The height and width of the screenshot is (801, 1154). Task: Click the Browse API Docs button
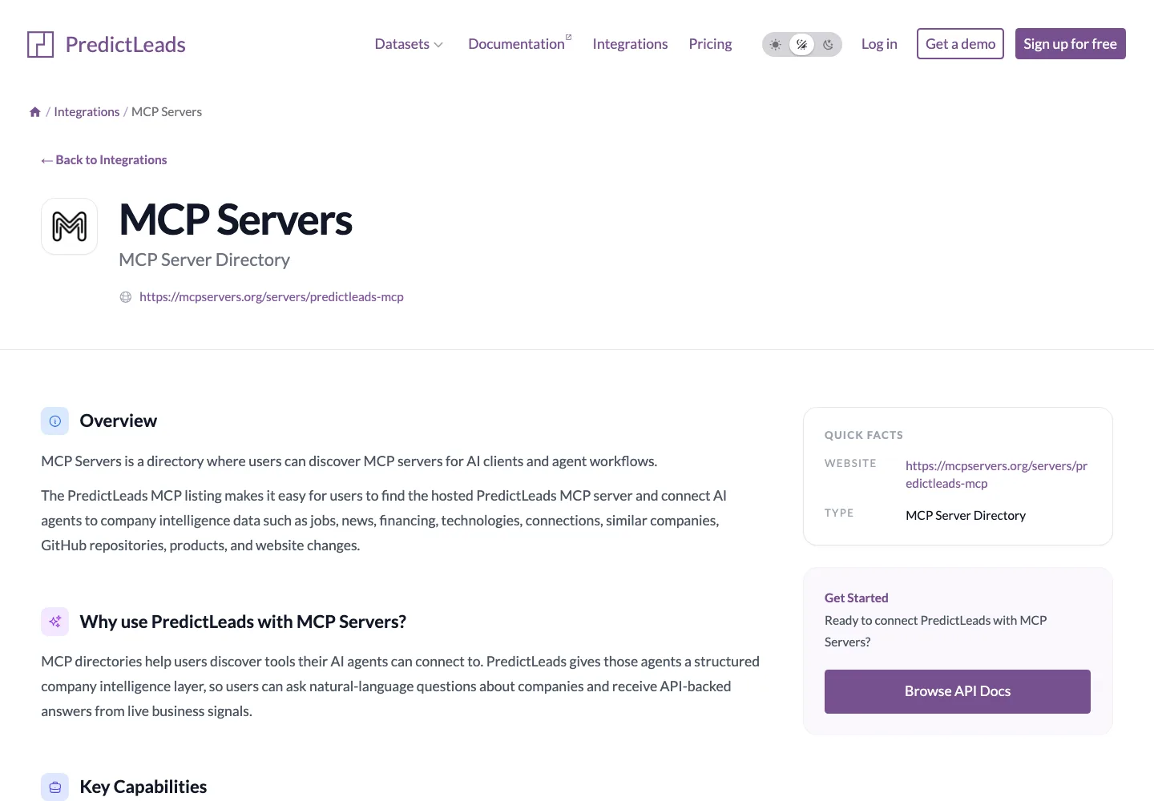pyautogui.click(x=958, y=691)
